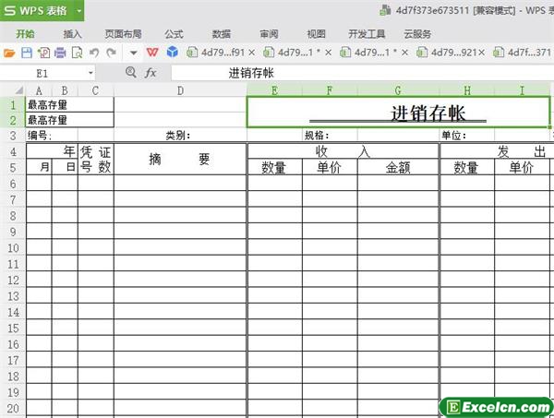Screen dimensions: 554x418
Task: Switch to document tab 4d7f...371
Action: pyautogui.click(x=523, y=53)
